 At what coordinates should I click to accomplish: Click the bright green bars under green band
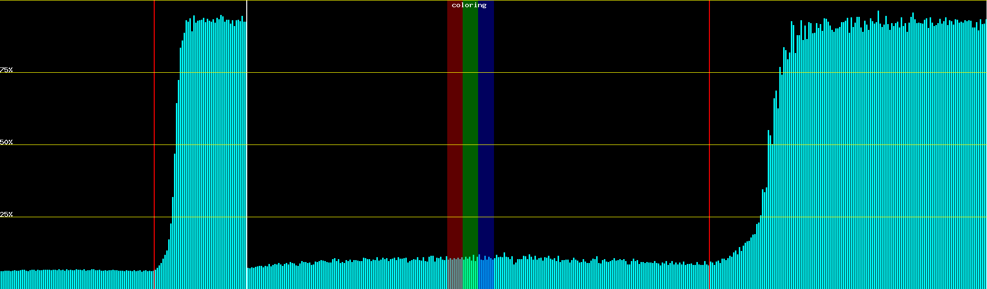coord(470,275)
